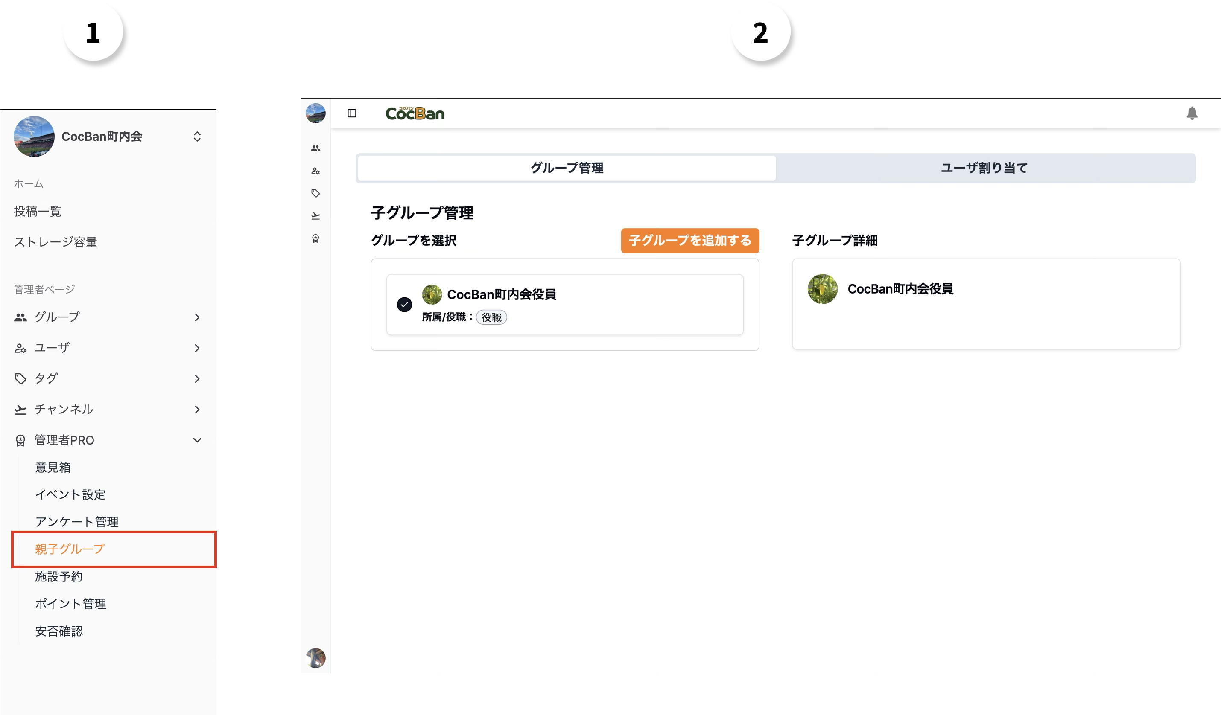Open the CocBan町内会 organization switcher arrows
Screen dimensions: 1221x715
click(x=197, y=137)
